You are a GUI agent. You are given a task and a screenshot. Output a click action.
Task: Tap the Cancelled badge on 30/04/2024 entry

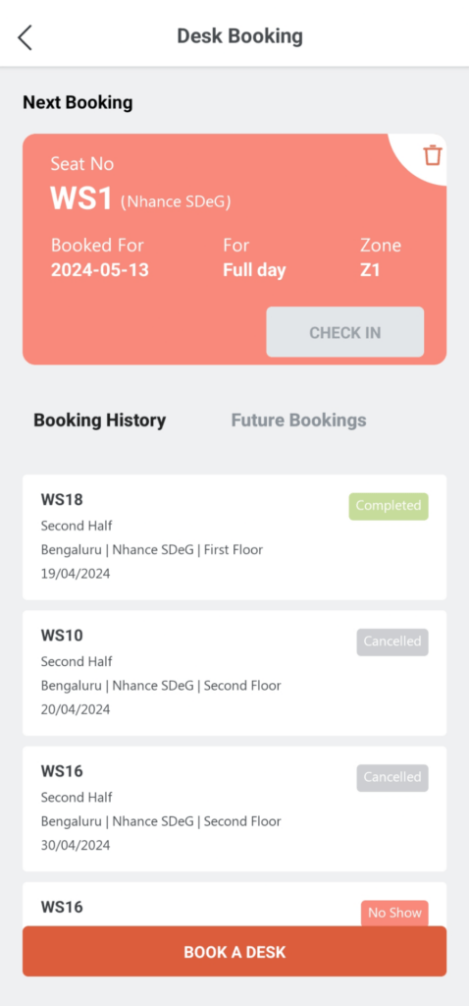click(x=392, y=777)
